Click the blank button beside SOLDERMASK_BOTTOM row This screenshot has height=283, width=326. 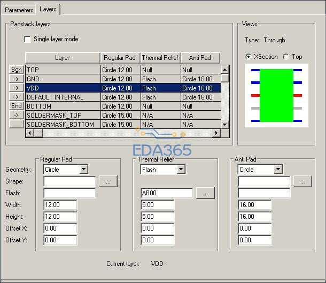(17, 124)
